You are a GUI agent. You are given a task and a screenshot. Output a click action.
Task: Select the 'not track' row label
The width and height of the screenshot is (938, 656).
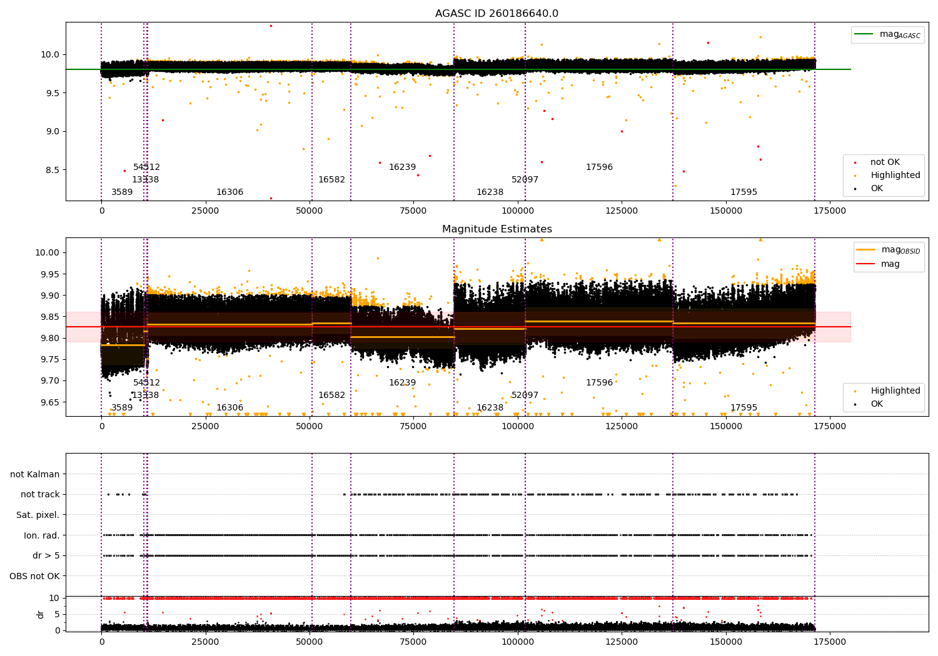[40, 495]
